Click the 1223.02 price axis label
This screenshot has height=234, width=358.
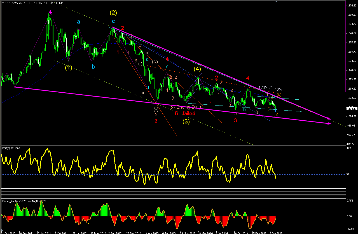coord(352,98)
